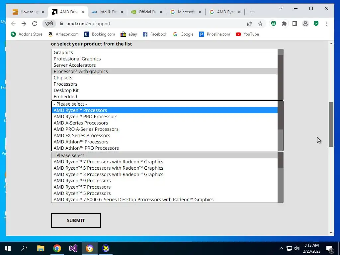Open the Booking.com bookmark
Image resolution: width=340 pixels, height=255 pixels.
[x=100, y=34]
